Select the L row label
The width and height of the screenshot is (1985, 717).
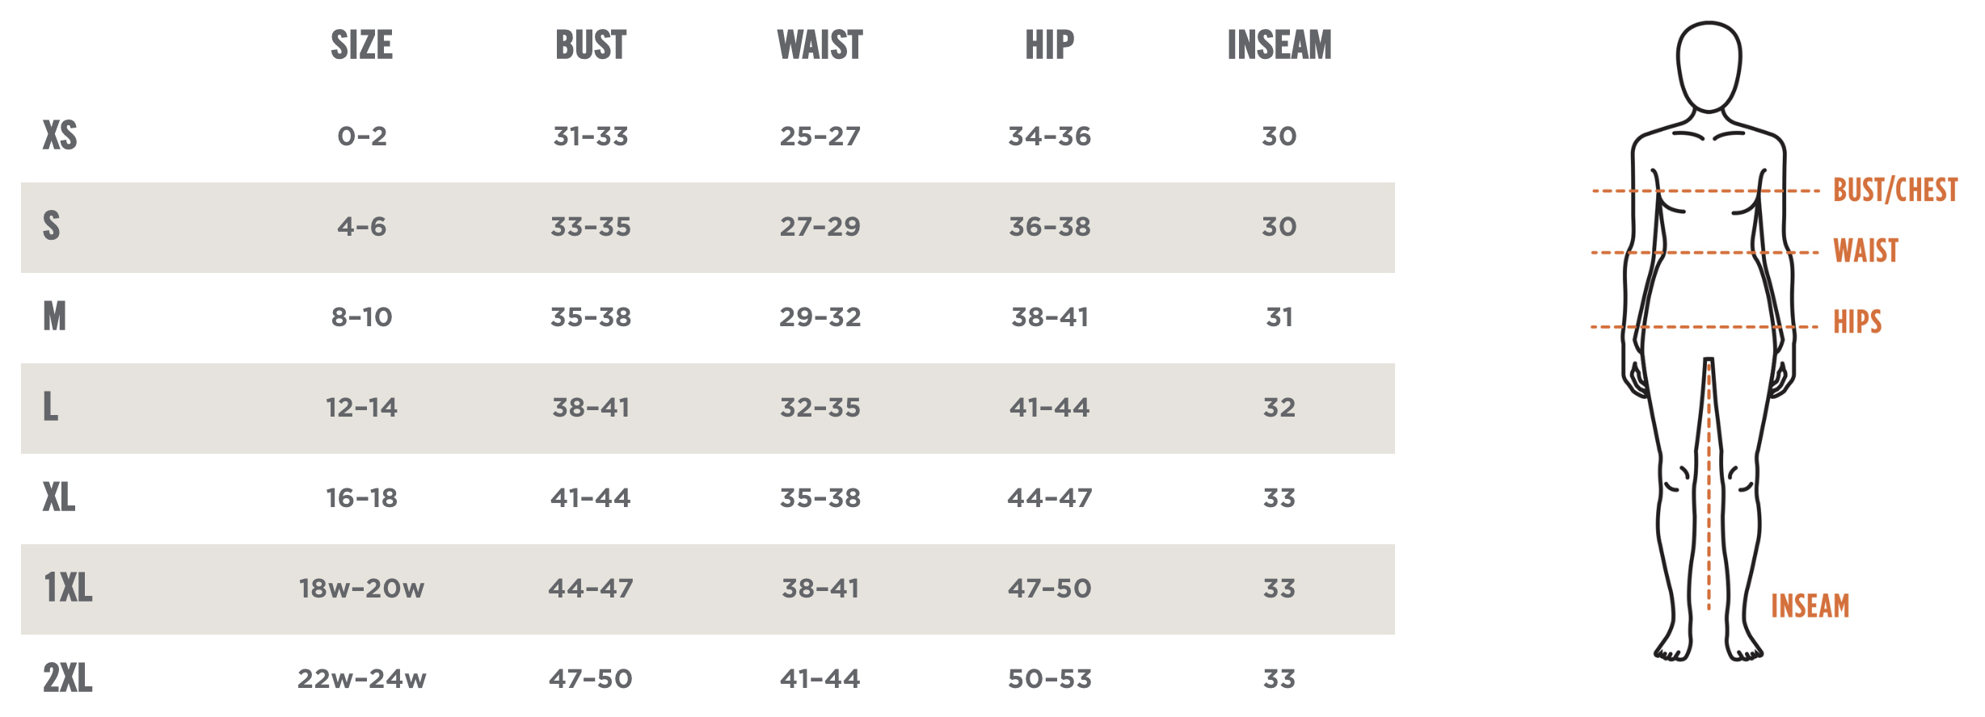point(50,407)
